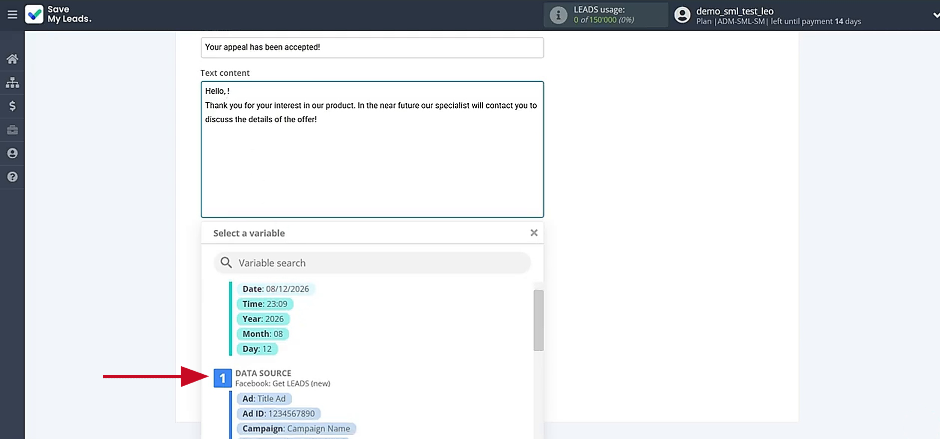Go to the Home sidebar icon
Screen dimensions: 940x439
click(12, 59)
